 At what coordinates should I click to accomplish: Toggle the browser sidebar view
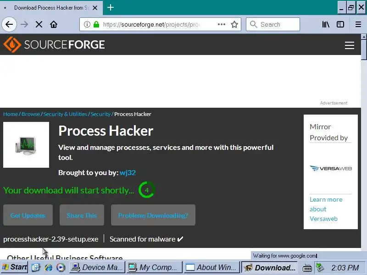(x=340, y=24)
